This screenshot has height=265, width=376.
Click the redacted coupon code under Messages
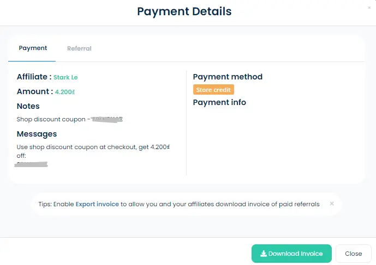32,163
